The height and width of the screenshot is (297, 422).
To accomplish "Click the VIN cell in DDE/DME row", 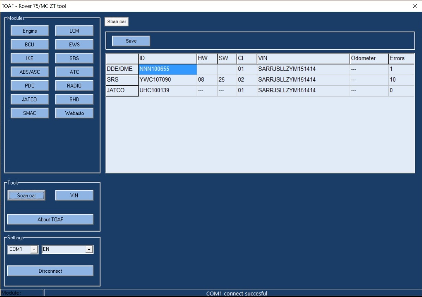I will point(303,69).
